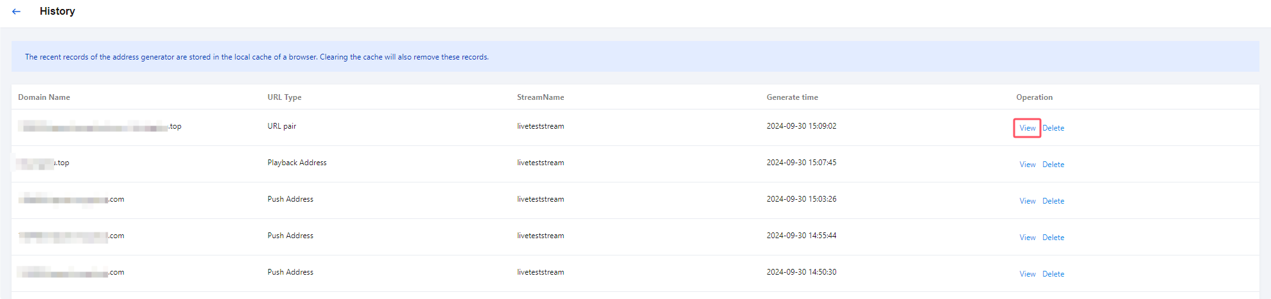Click the Generate time column header
This screenshot has height=299, width=1271.
click(x=792, y=97)
